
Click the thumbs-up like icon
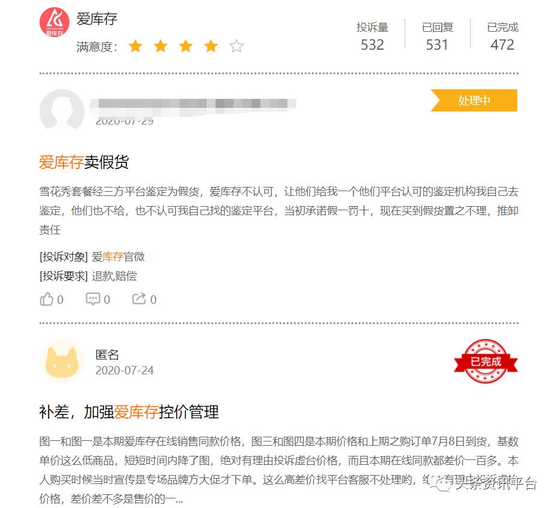[x=46, y=299]
